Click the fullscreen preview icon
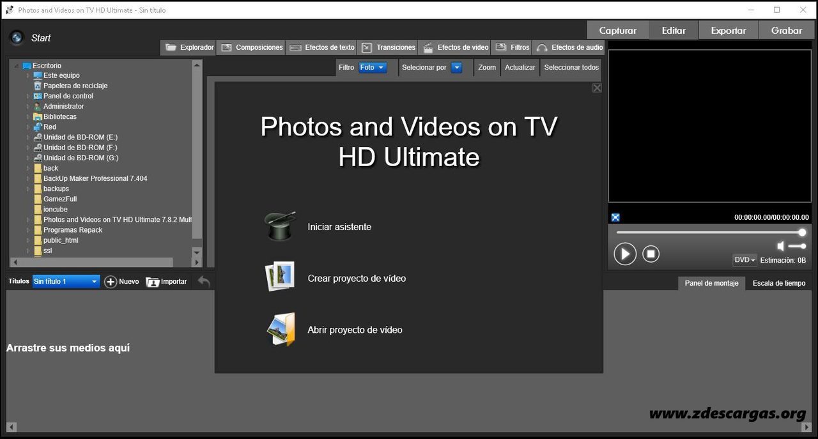 (x=615, y=217)
